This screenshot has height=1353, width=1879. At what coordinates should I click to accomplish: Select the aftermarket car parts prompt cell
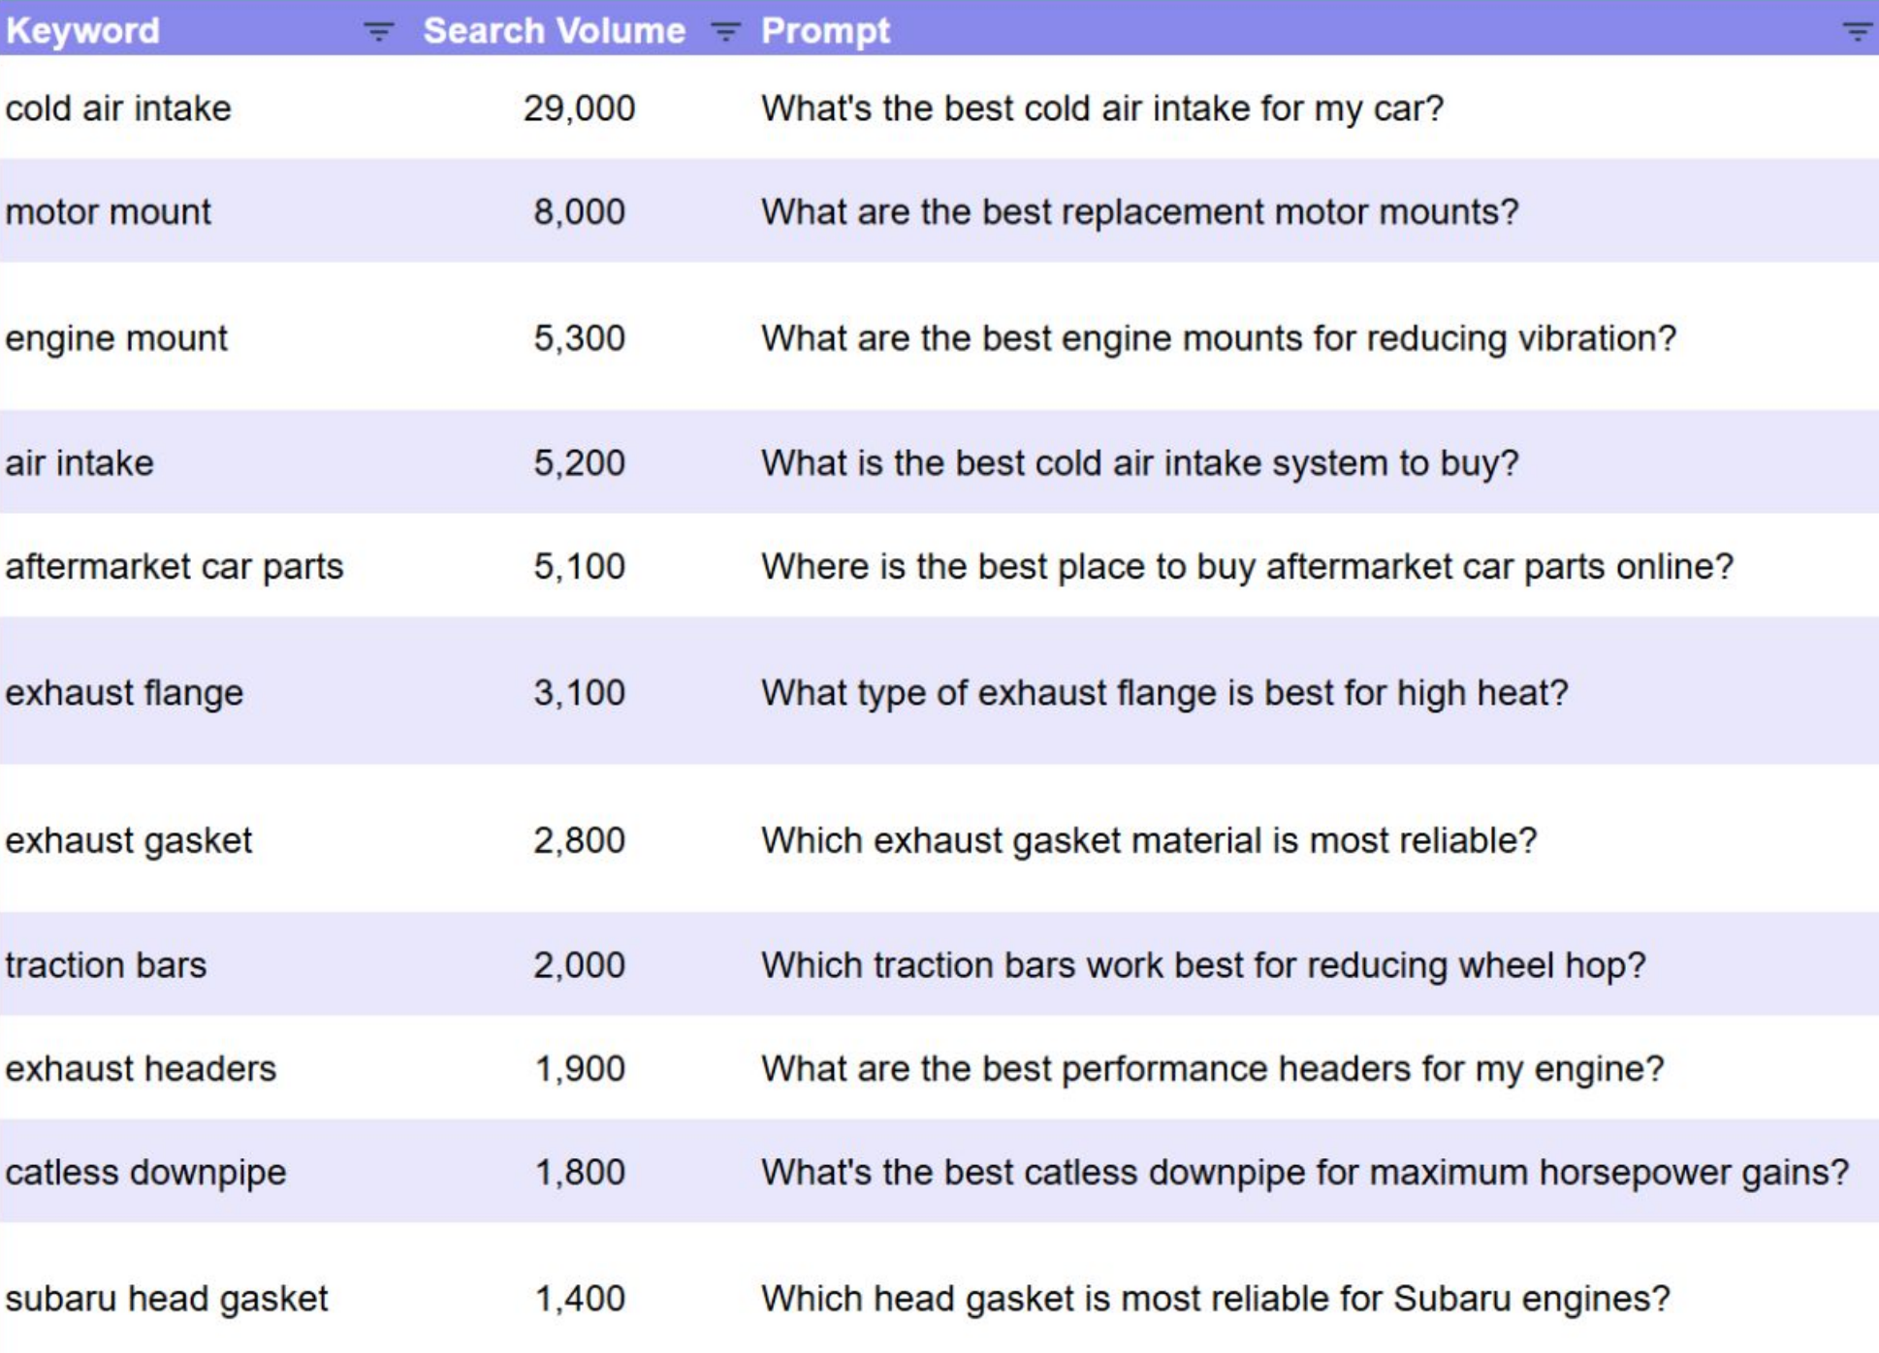[1246, 566]
